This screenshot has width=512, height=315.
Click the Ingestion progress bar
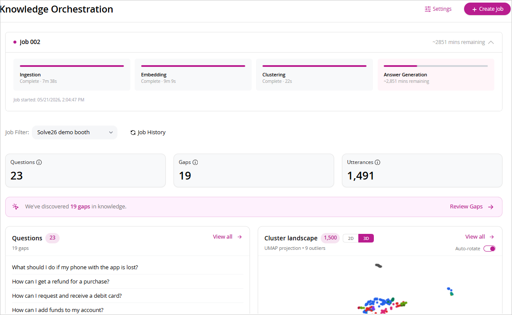[72, 66]
